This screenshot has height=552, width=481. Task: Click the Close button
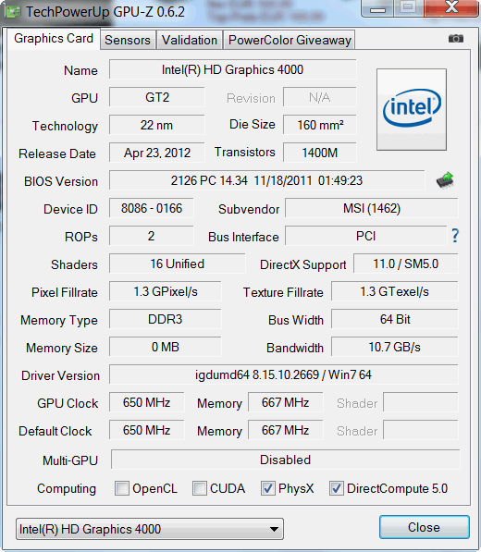424,527
